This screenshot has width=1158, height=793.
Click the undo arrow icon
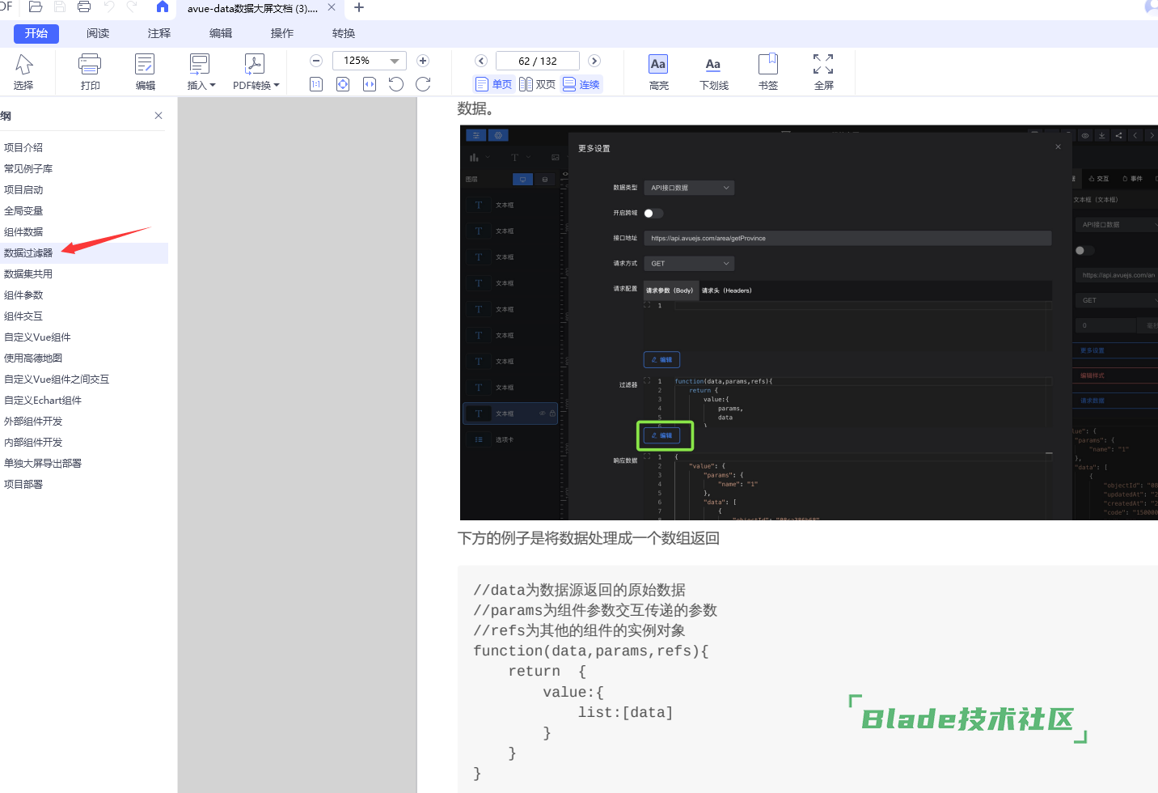click(109, 7)
